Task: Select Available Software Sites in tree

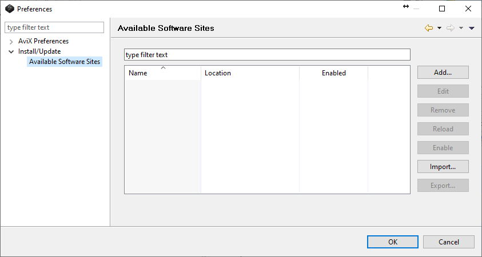Action: click(65, 62)
